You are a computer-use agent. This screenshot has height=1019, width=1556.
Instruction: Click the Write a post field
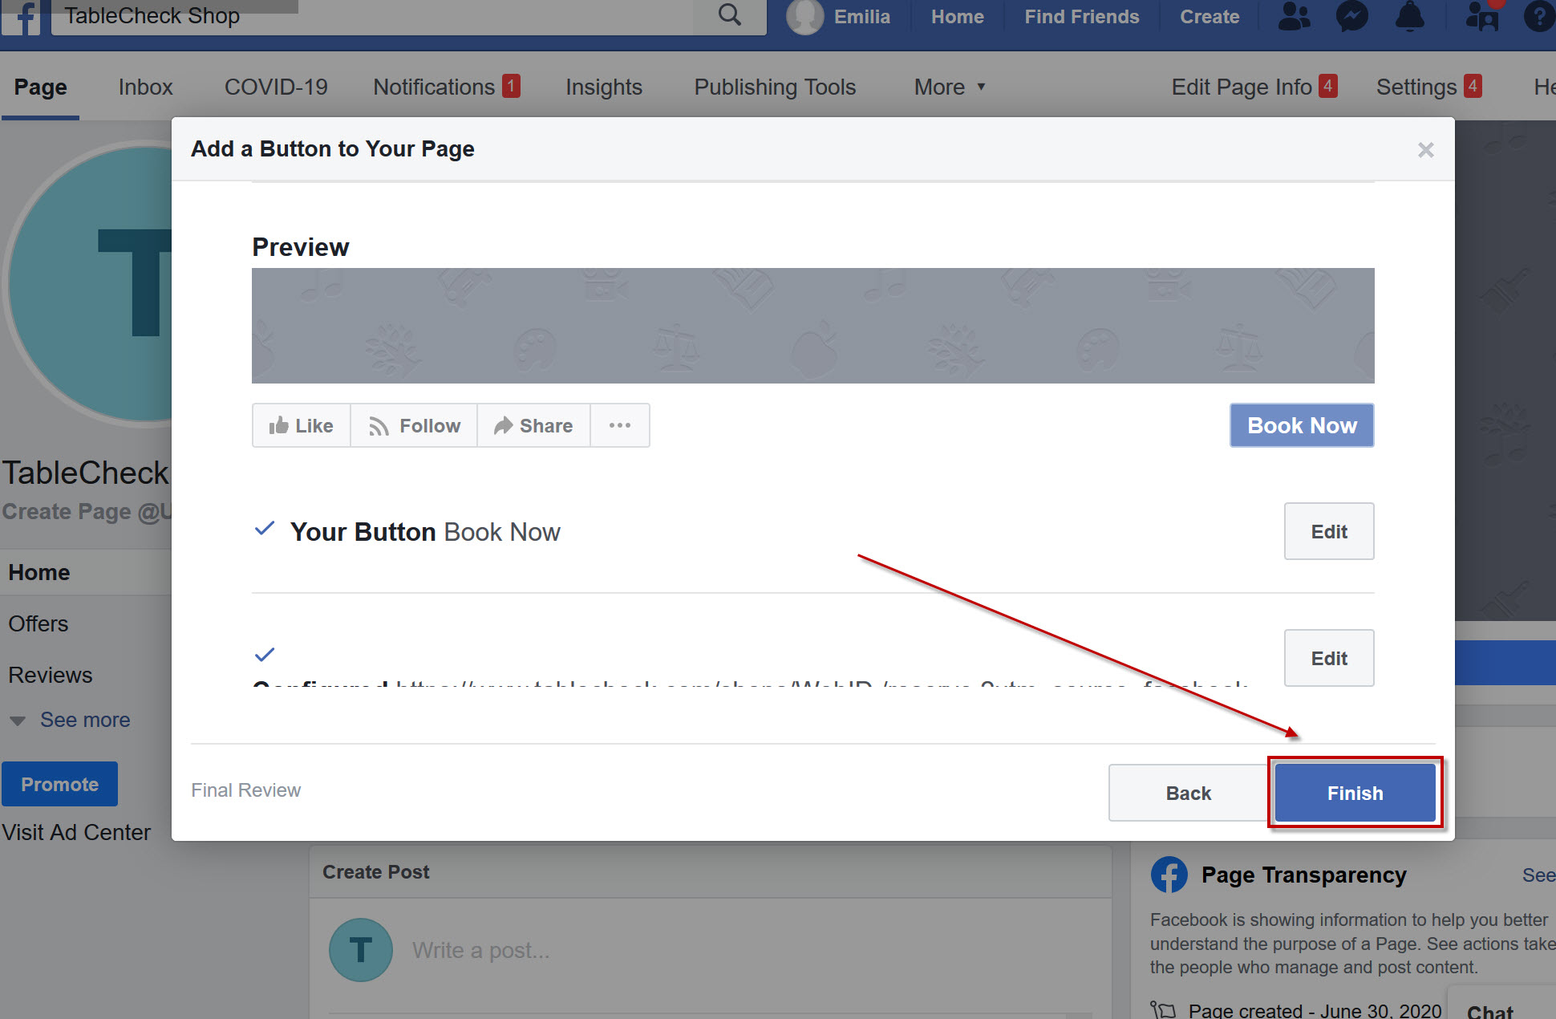coord(481,950)
